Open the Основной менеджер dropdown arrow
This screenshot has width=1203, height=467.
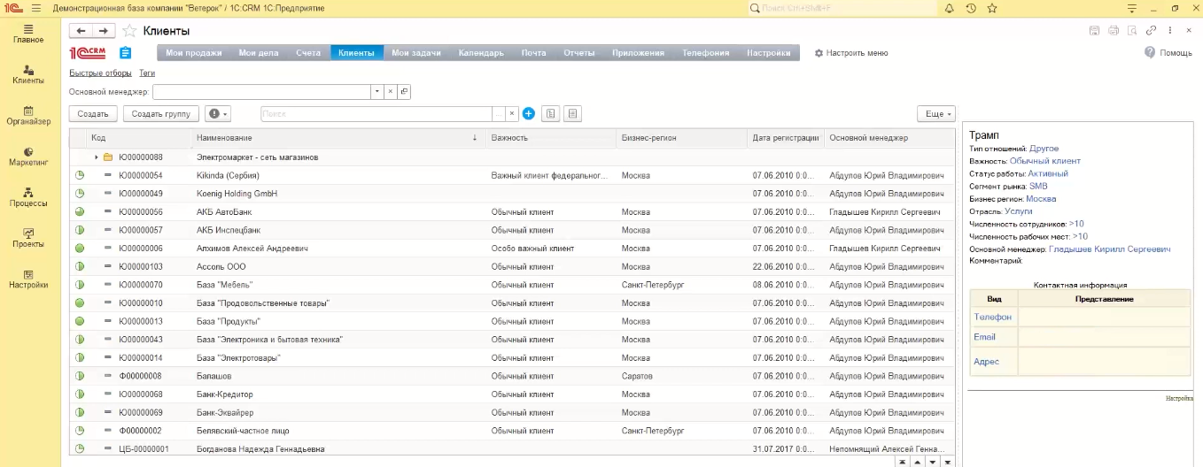tap(376, 92)
